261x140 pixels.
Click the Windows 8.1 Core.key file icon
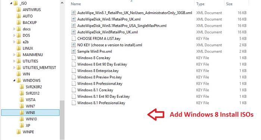pyautogui.click(x=74, y=90)
